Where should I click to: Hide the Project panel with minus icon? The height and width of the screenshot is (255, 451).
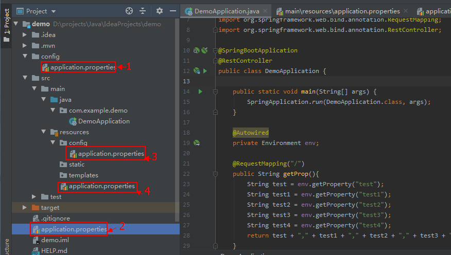pyautogui.click(x=173, y=11)
